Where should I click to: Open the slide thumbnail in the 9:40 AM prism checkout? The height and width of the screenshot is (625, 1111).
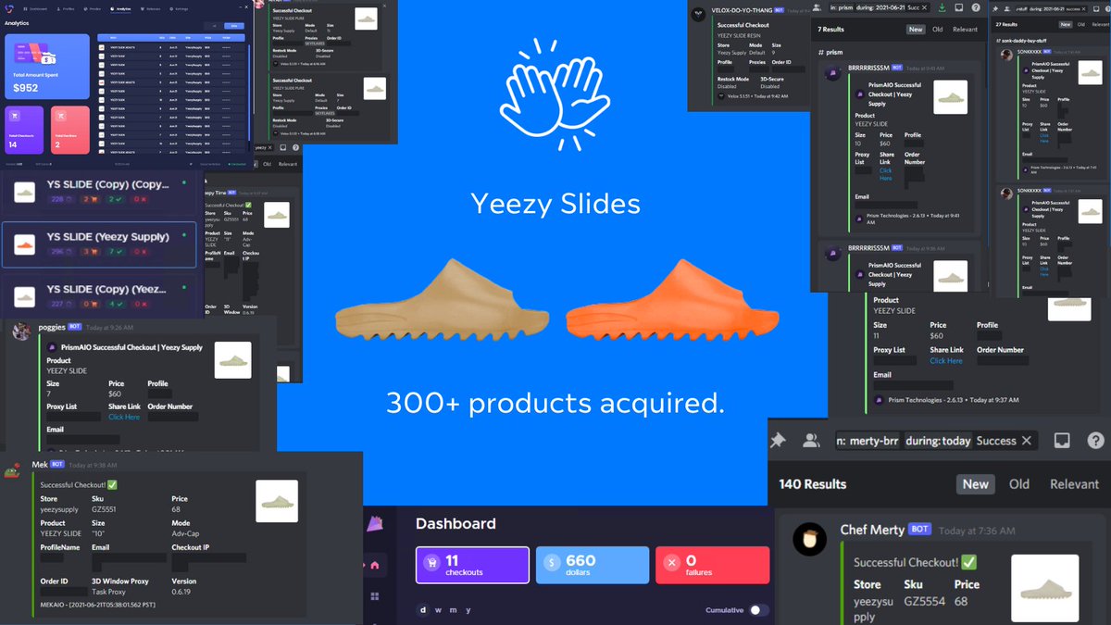950,97
